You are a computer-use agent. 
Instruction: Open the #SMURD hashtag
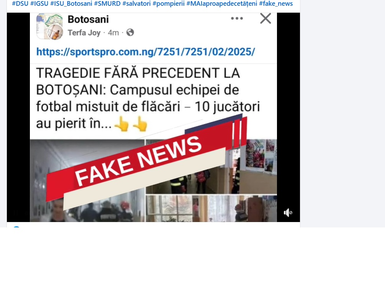pos(107,4)
